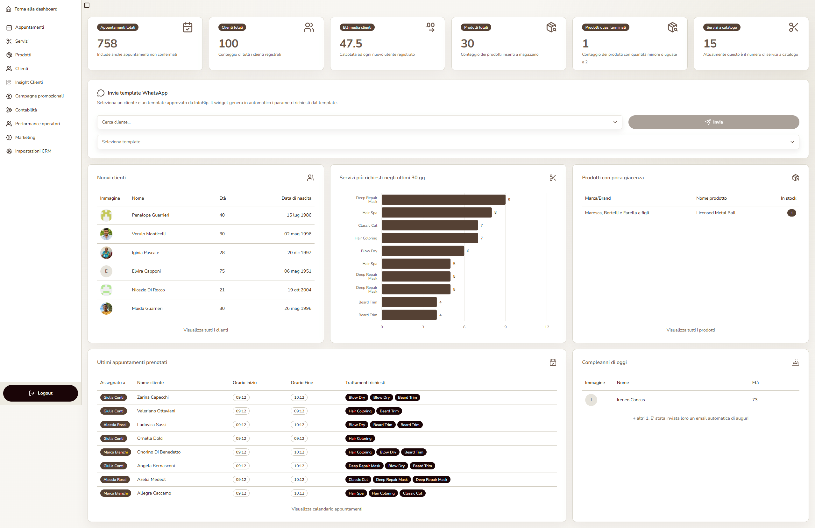The image size is (815, 528).
Task: Click the Logout button
Action: coord(40,393)
